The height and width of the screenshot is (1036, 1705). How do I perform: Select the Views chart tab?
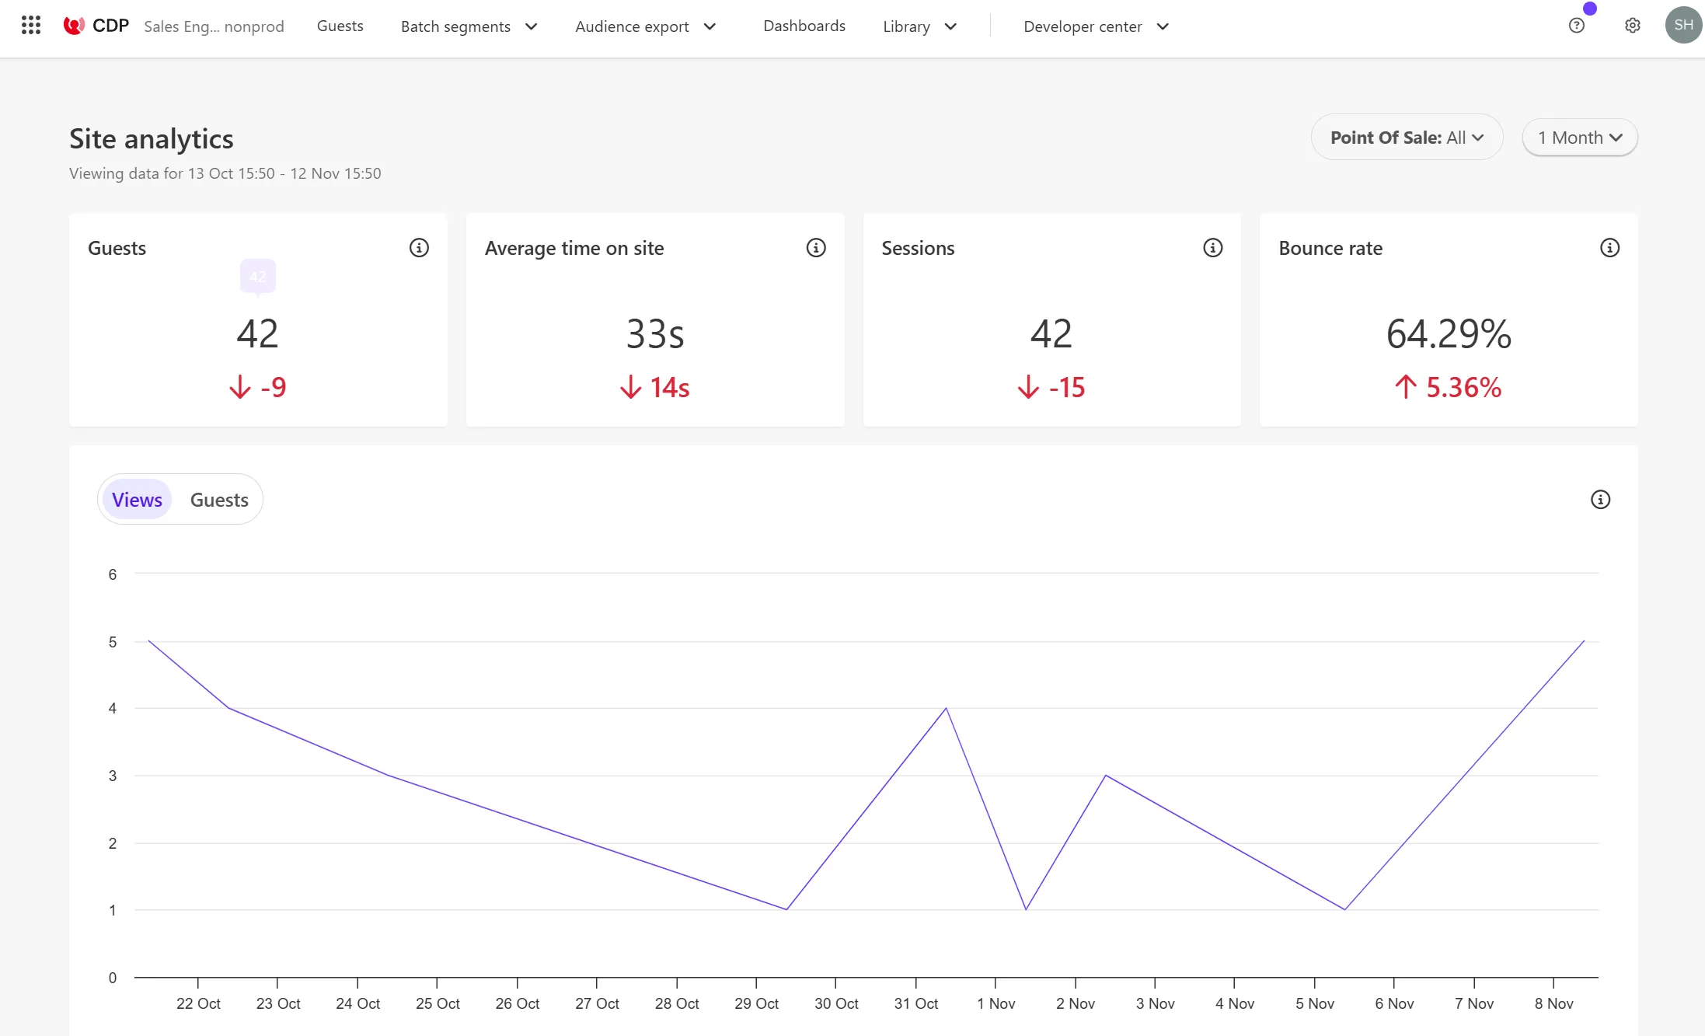tap(137, 498)
